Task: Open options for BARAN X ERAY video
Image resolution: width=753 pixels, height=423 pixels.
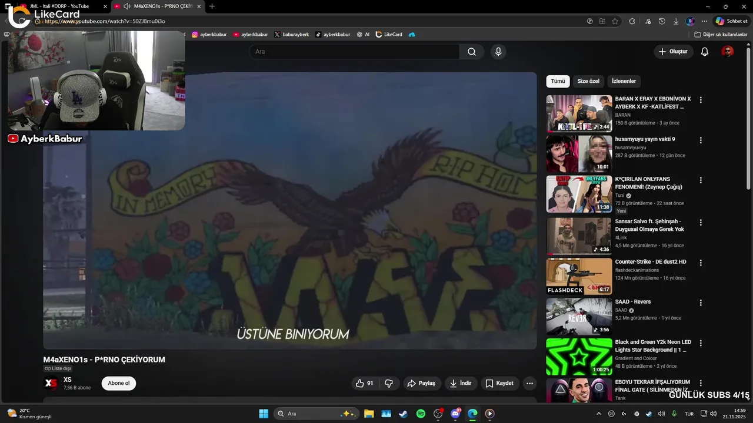Action: click(700, 100)
